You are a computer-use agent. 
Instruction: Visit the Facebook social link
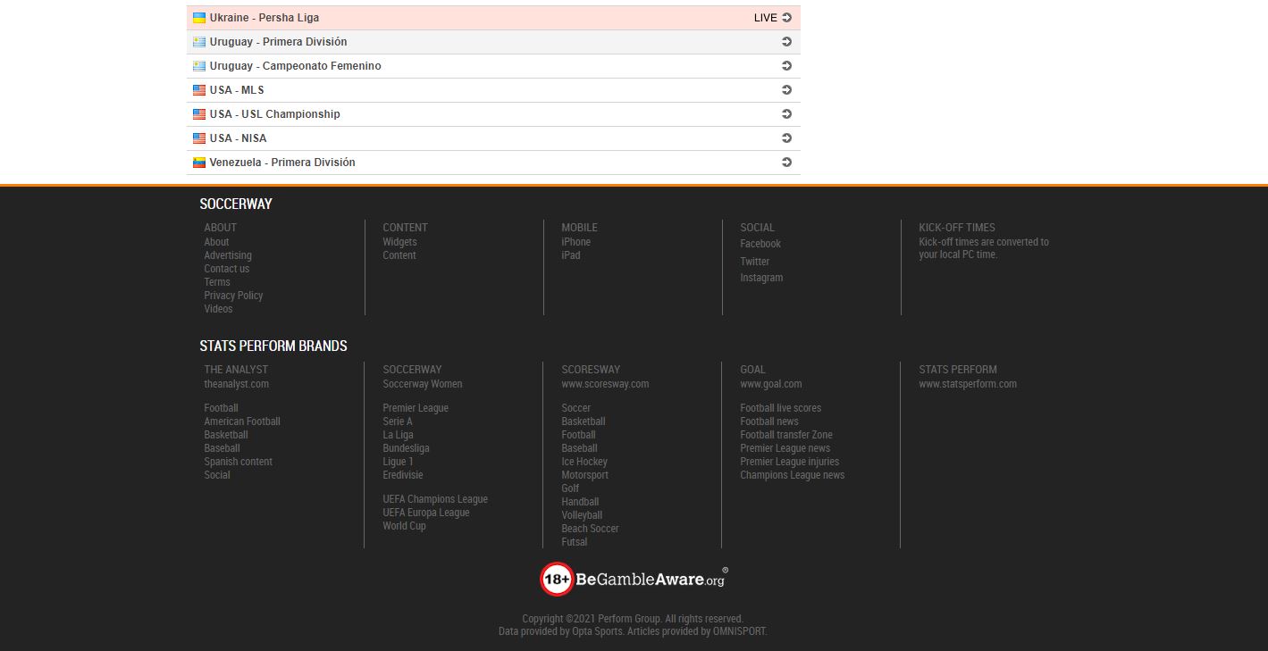pos(760,244)
